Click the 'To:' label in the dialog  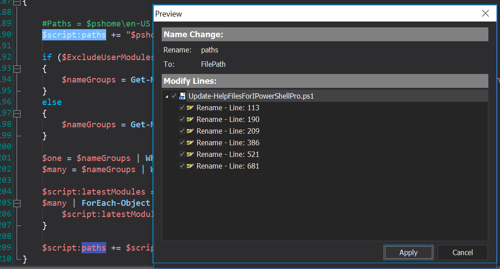coord(169,64)
